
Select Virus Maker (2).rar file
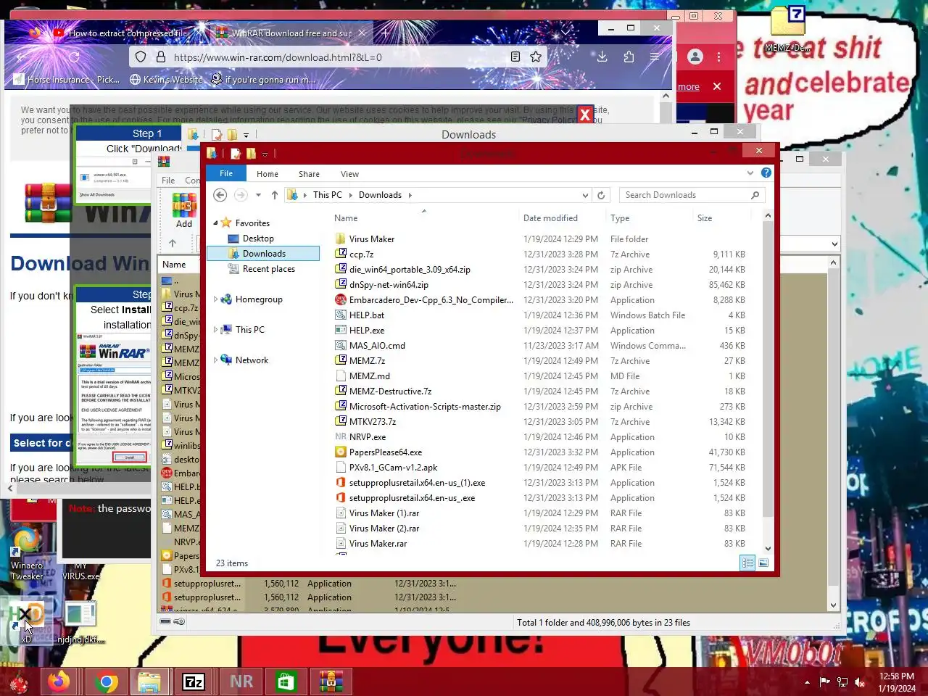tap(384, 529)
